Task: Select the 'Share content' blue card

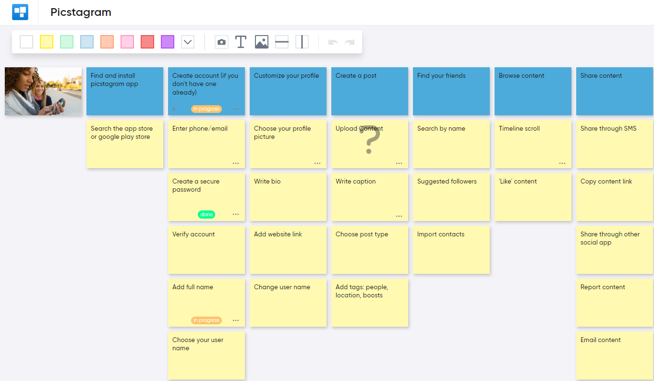Action: click(x=615, y=91)
